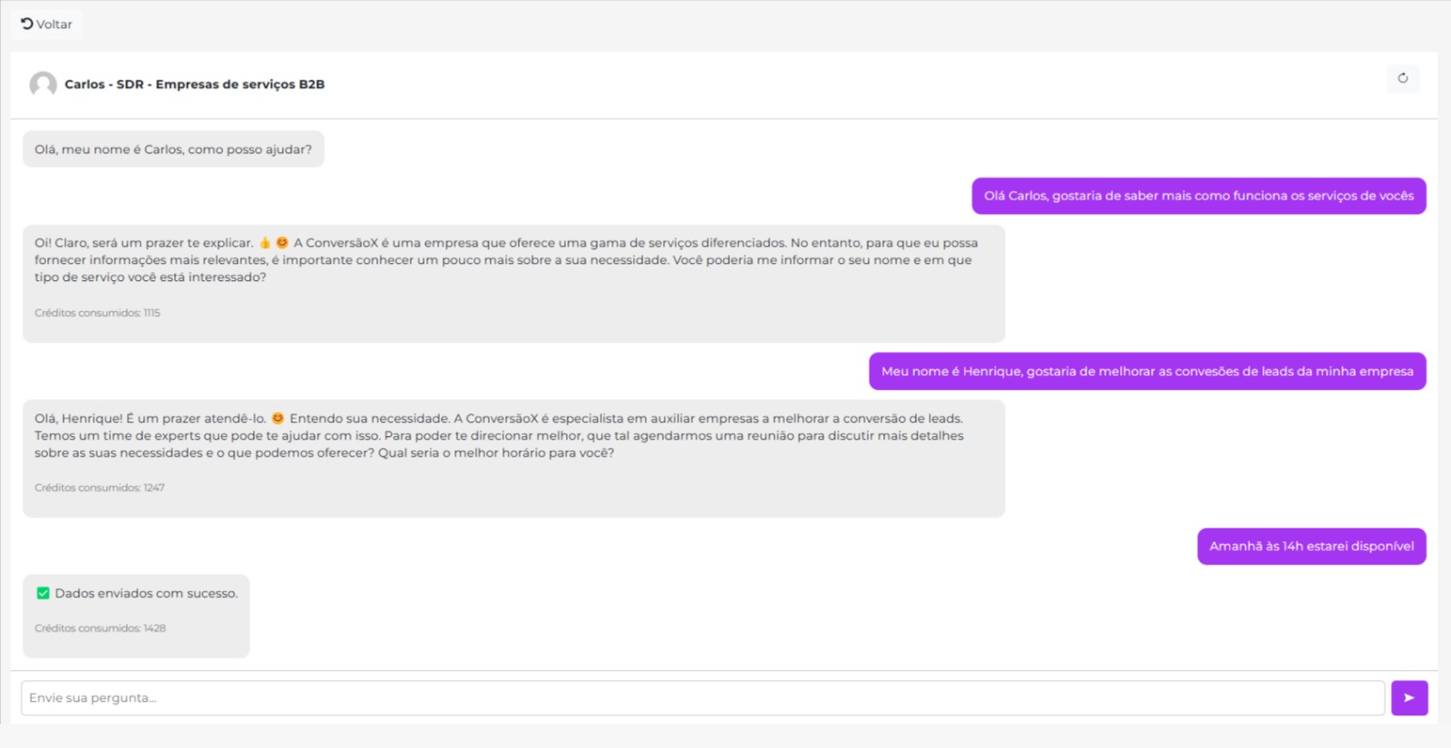Click the smiley emoji after 'prazer atendê-lo'
Screen dimensions: 1451x748
[x=278, y=418]
